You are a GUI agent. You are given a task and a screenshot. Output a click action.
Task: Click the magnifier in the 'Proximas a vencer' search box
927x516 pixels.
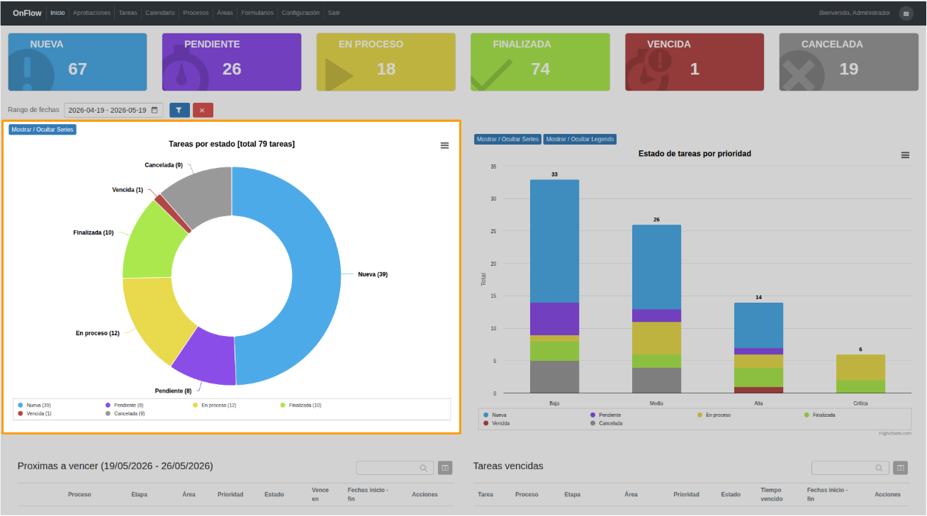coord(424,468)
